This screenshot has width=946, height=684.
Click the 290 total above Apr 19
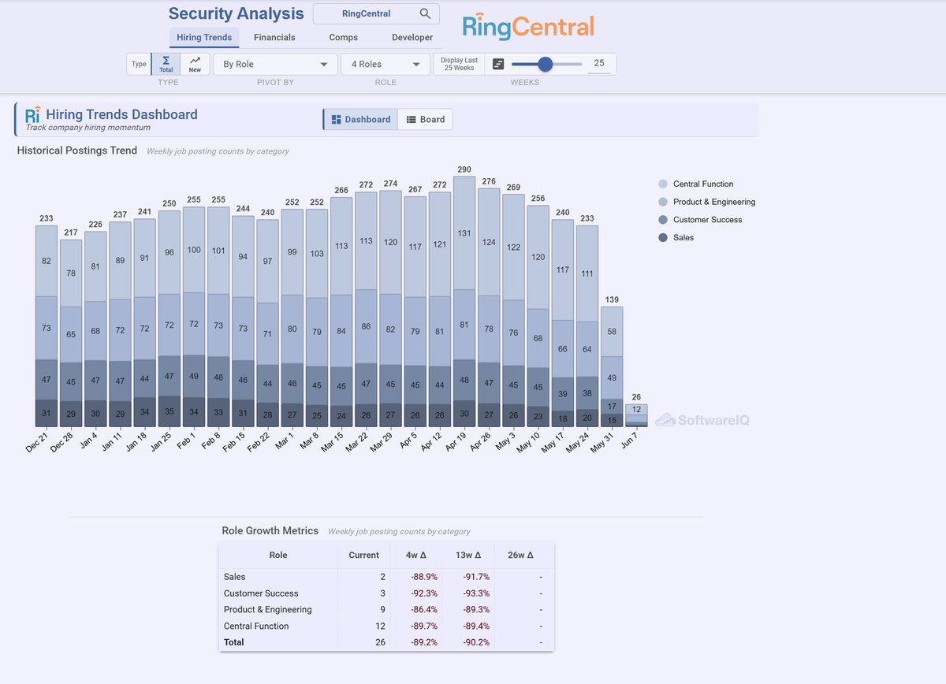click(x=464, y=169)
